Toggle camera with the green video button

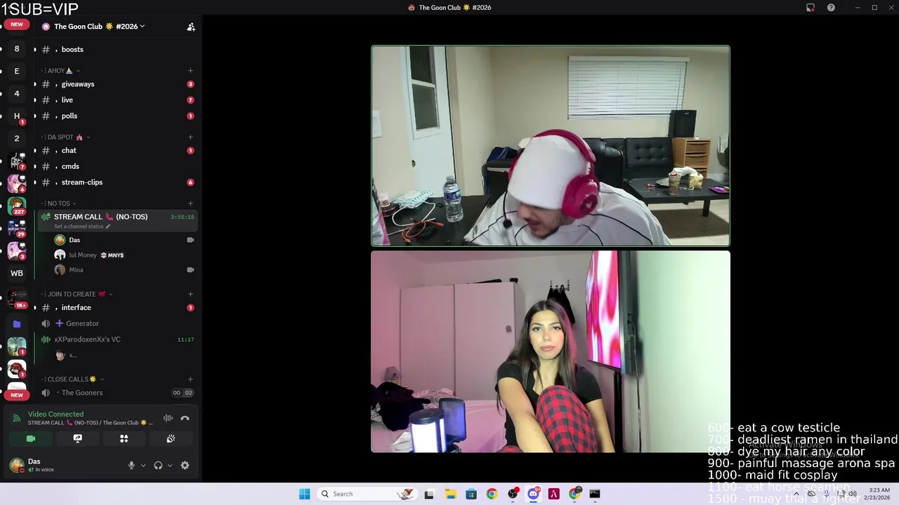tap(31, 438)
